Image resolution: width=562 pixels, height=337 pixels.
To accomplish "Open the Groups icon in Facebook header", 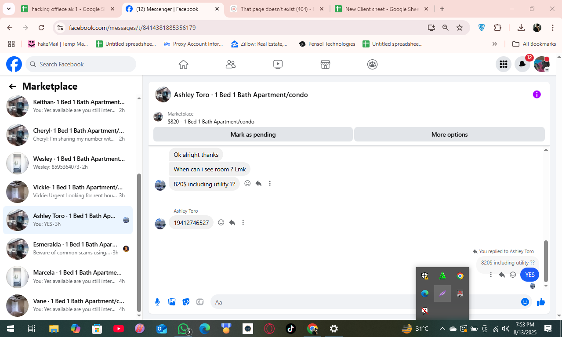I will coord(372,65).
